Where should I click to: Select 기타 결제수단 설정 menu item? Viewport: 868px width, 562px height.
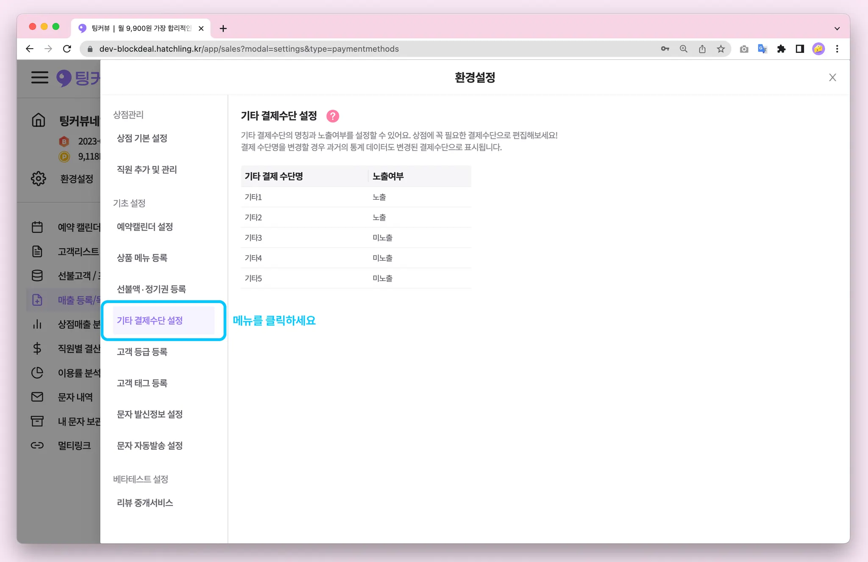coord(150,320)
